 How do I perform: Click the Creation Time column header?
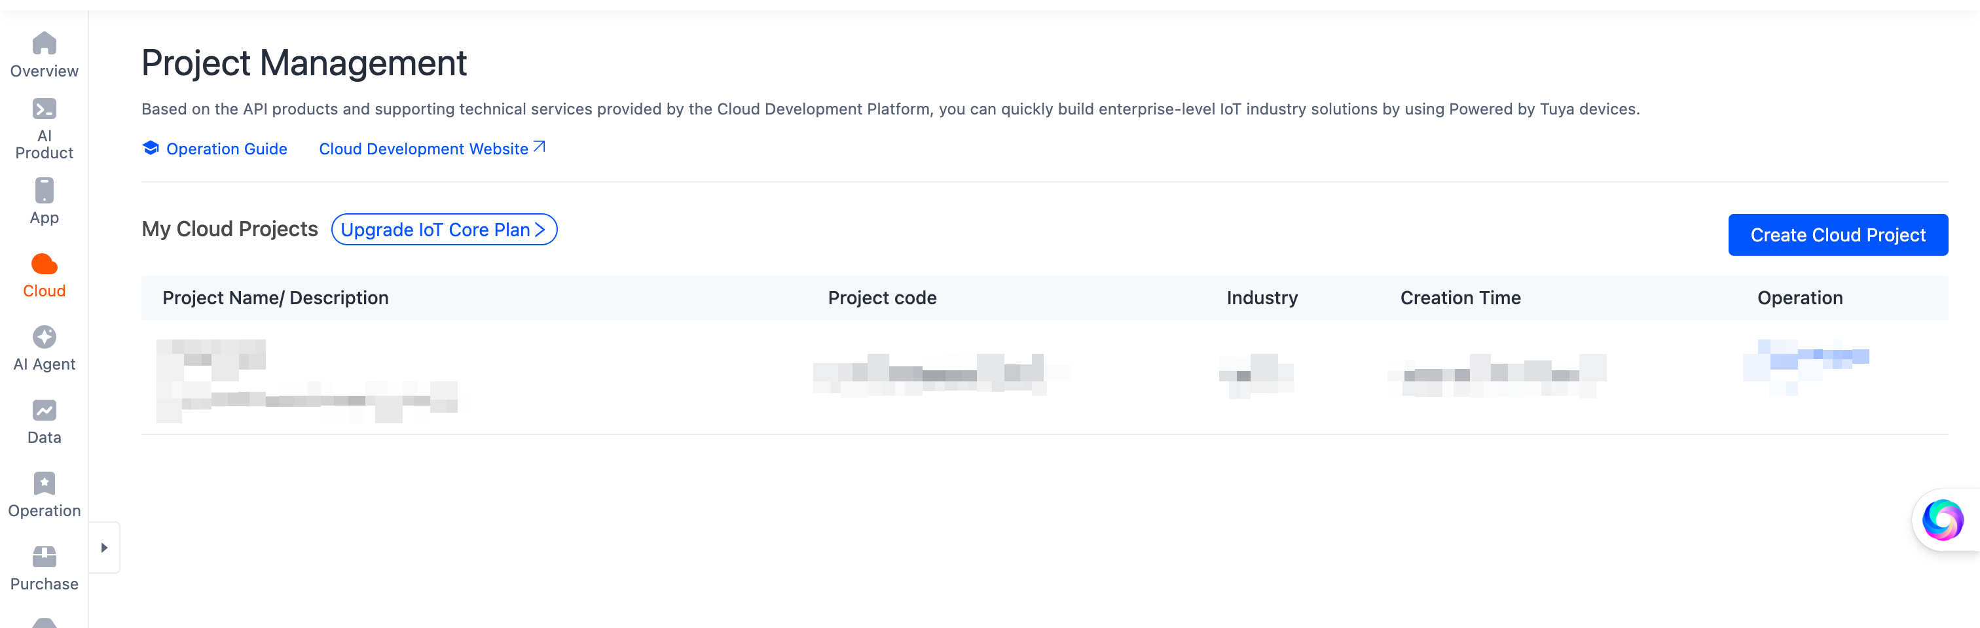coord(1460,298)
